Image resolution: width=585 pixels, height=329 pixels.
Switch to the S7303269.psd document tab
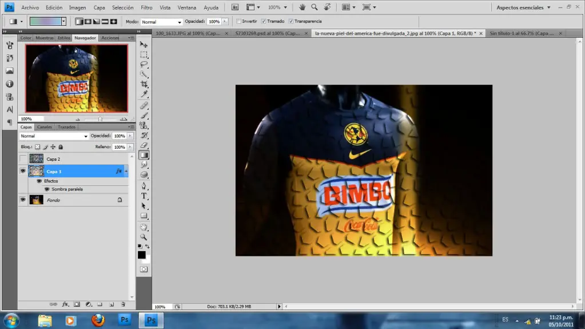click(x=268, y=33)
